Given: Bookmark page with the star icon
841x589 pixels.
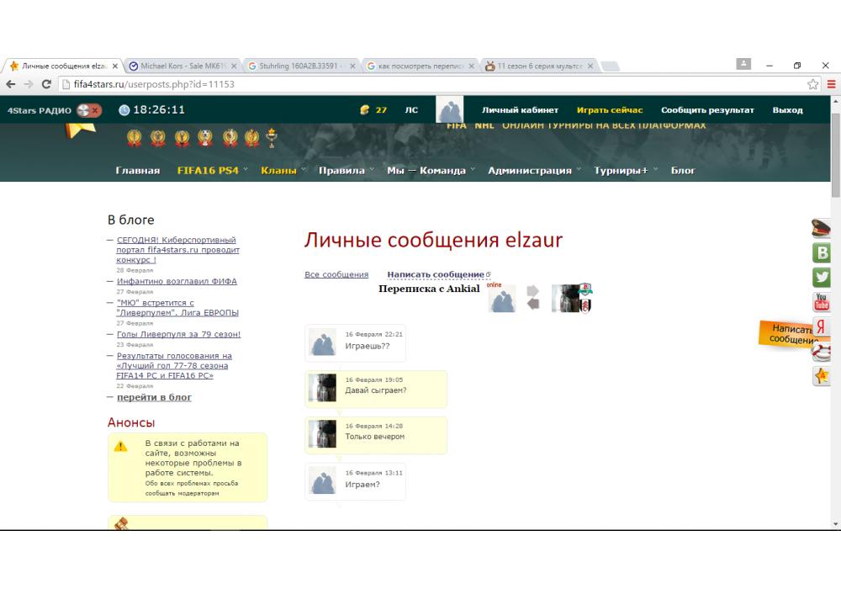Looking at the screenshot, I should [x=813, y=84].
